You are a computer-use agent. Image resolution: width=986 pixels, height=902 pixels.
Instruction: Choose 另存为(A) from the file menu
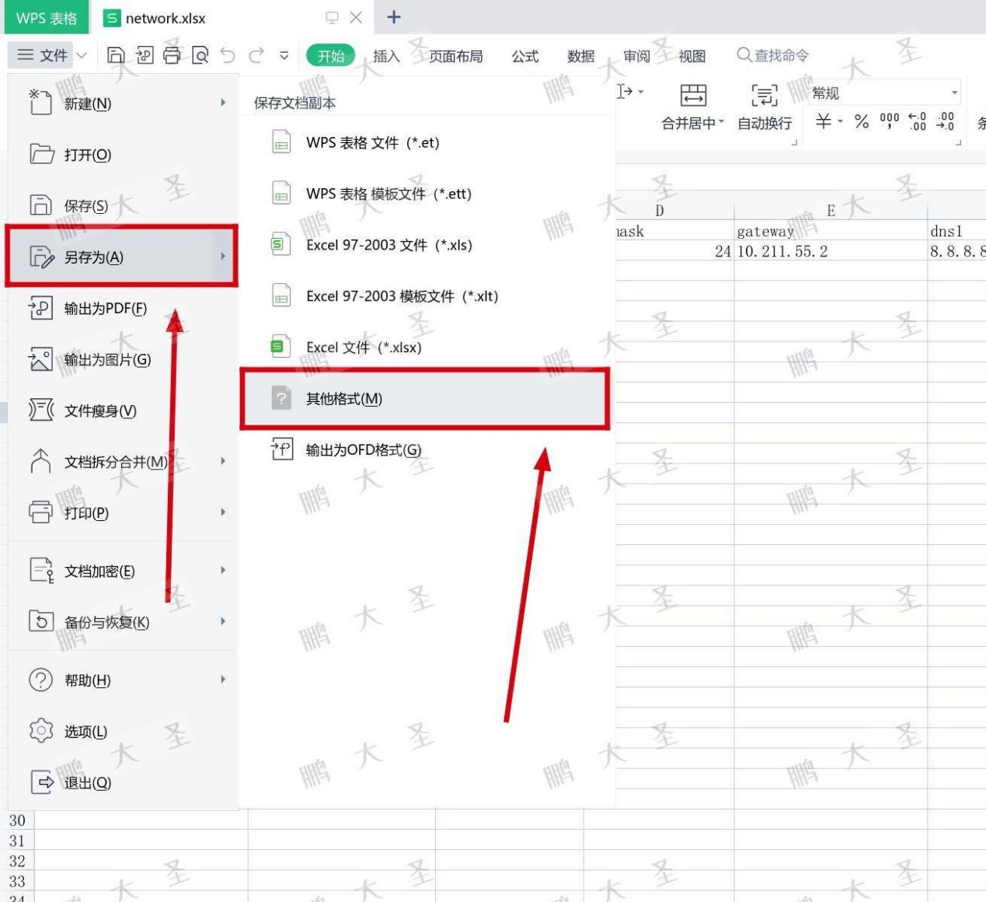pyautogui.click(x=122, y=257)
